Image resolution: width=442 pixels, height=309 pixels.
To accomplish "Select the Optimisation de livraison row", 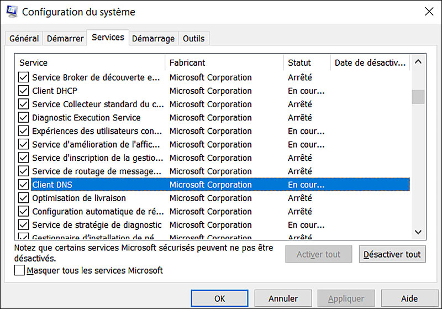I will (214, 198).
